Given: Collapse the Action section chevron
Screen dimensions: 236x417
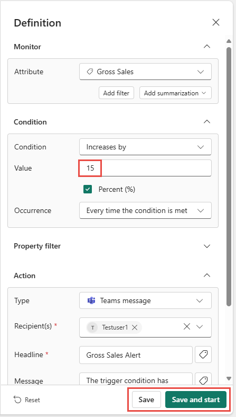Looking at the screenshot, I should [207, 275].
